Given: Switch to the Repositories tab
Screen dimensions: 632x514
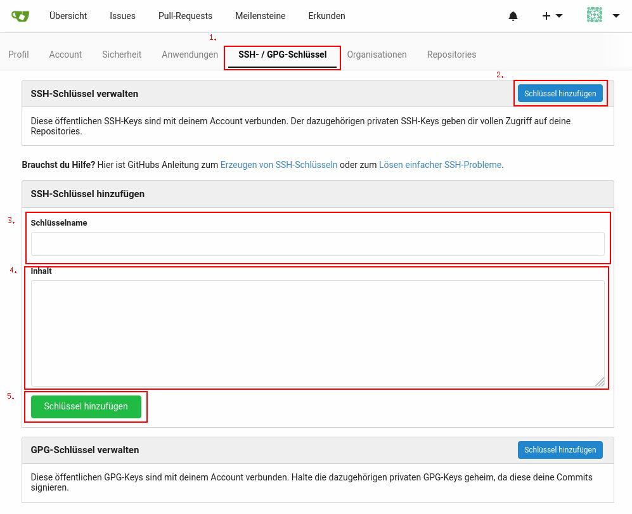Looking at the screenshot, I should pyautogui.click(x=451, y=55).
